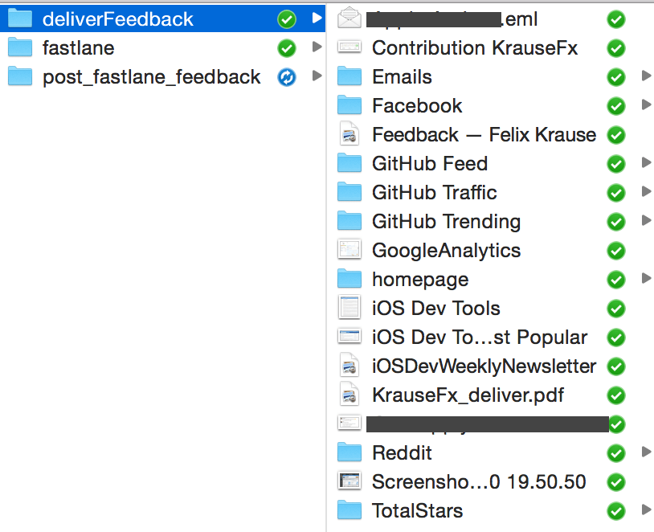Expand the post_fastlane_feedback folder arrow

coord(317,76)
